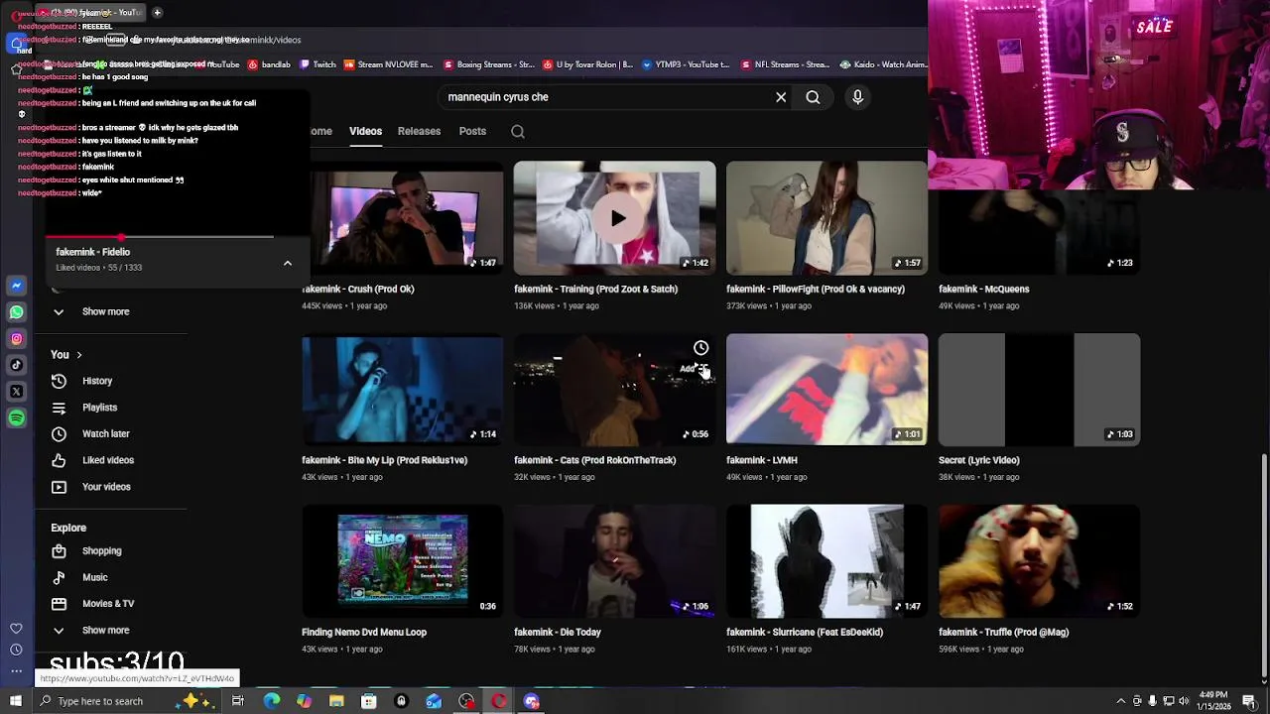
Task: Clear the YouTube search text with X
Action: point(781,97)
